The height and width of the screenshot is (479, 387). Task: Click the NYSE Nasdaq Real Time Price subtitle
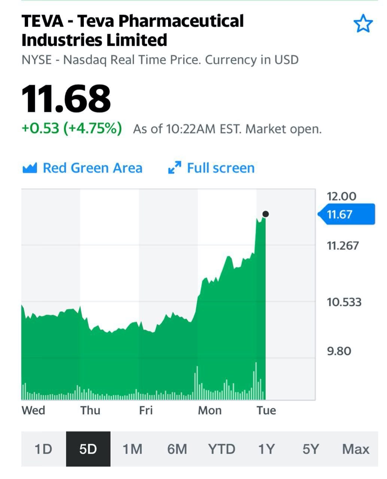(160, 60)
